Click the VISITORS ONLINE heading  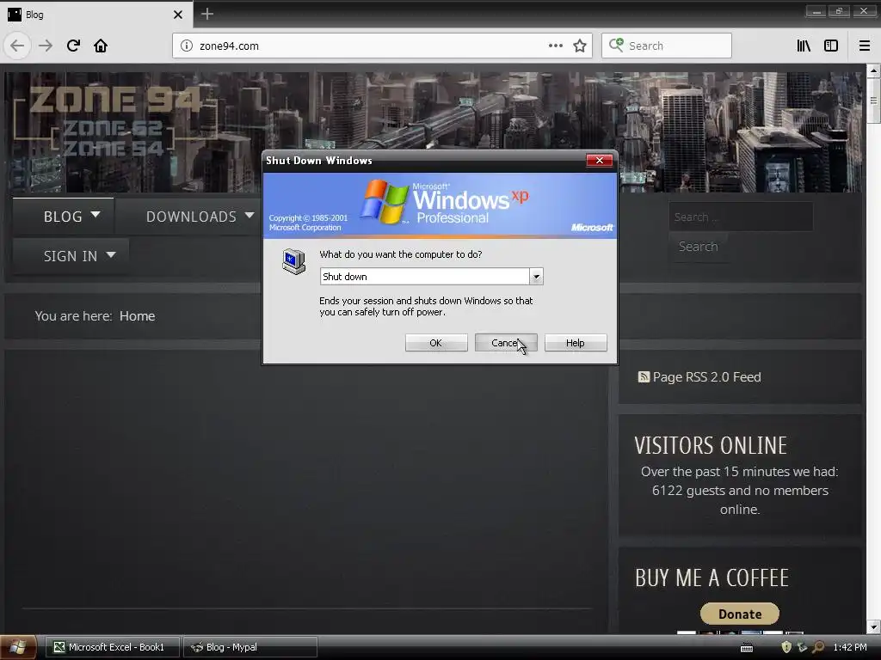(711, 446)
